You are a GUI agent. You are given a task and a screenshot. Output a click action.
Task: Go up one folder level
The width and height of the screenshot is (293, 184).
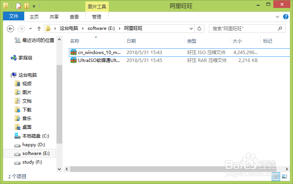point(39,29)
